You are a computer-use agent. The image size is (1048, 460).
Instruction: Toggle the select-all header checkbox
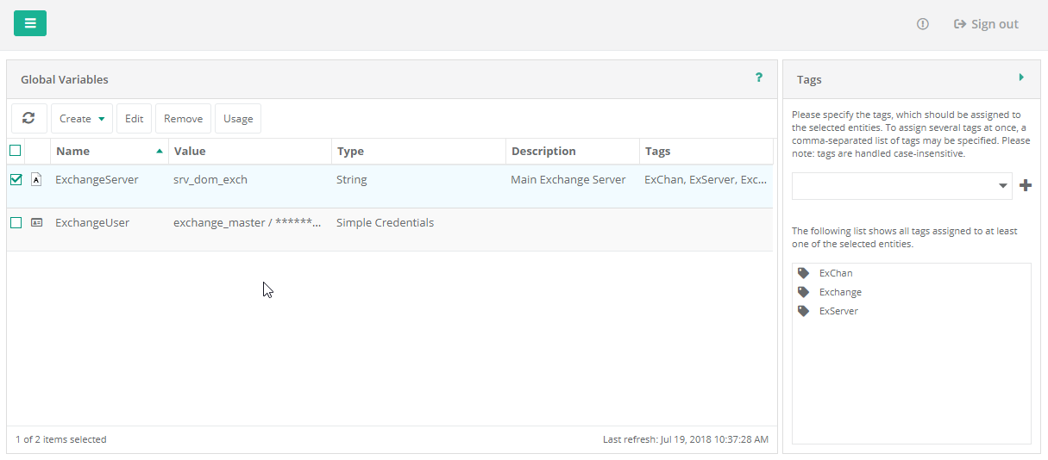[x=16, y=151]
